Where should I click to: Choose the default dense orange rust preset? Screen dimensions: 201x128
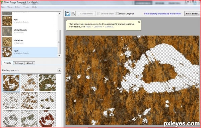11,83
